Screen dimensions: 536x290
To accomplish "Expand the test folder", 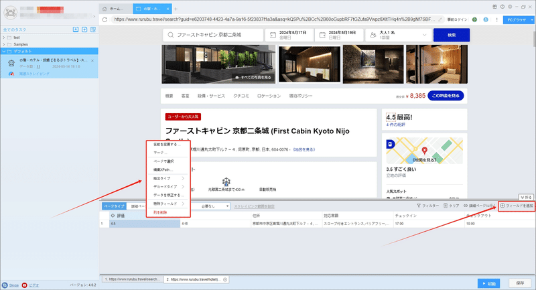I will point(4,38).
